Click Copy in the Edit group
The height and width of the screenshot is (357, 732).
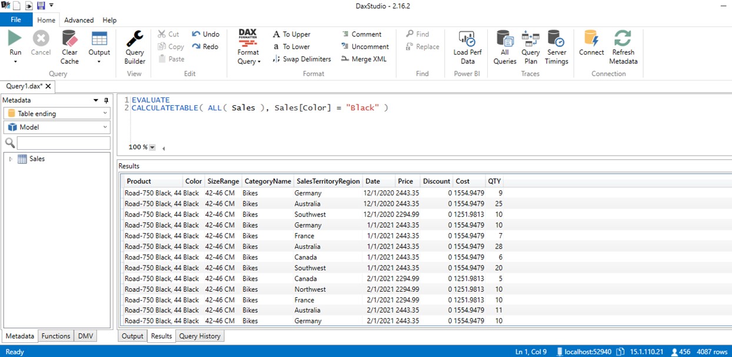pos(171,46)
